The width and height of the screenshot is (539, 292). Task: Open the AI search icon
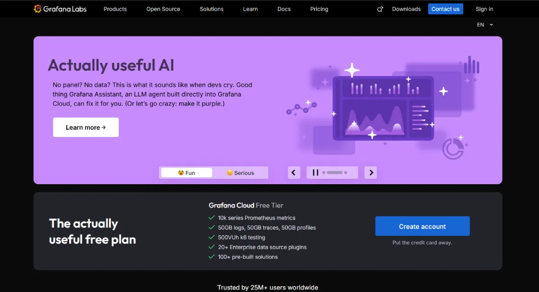(x=380, y=9)
